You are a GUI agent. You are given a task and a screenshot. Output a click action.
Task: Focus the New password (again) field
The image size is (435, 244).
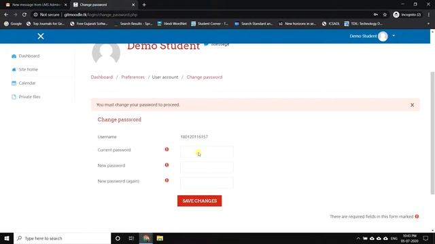[207, 182]
